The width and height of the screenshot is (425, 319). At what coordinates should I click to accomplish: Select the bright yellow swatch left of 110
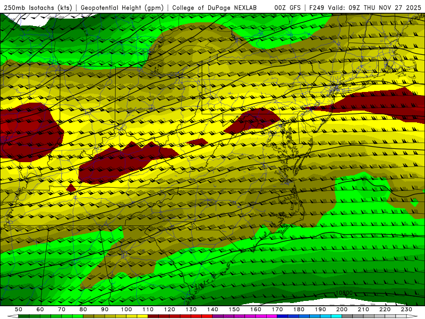[142, 316]
